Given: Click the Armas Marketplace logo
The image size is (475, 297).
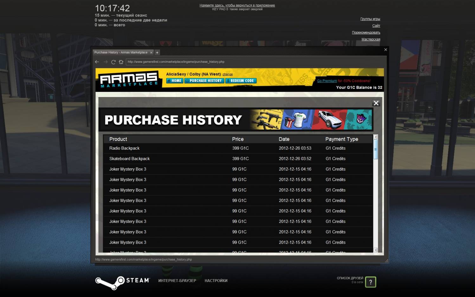Looking at the screenshot, I should pyautogui.click(x=129, y=80).
